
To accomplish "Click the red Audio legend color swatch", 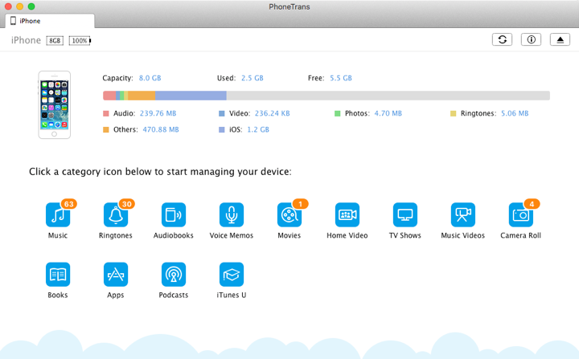I will (x=106, y=114).
